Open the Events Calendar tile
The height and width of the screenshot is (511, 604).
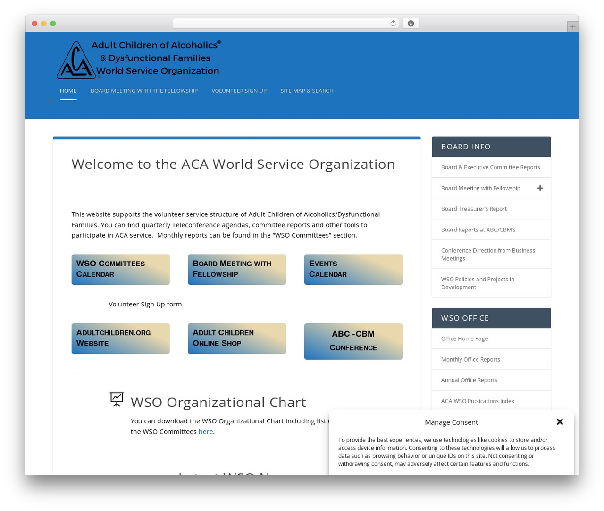pyautogui.click(x=353, y=269)
